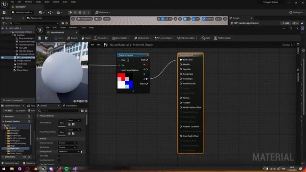
Task: Click the search icon next to Favorites
Action: tap(29, 117)
